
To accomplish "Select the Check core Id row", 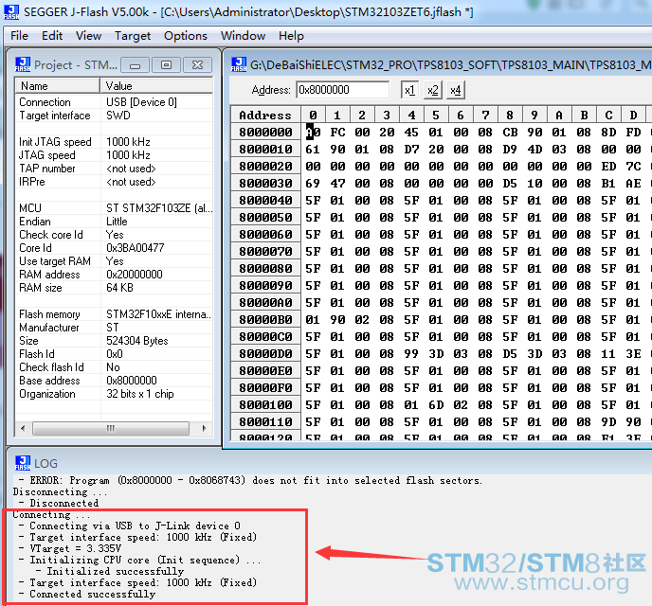I will [115, 235].
